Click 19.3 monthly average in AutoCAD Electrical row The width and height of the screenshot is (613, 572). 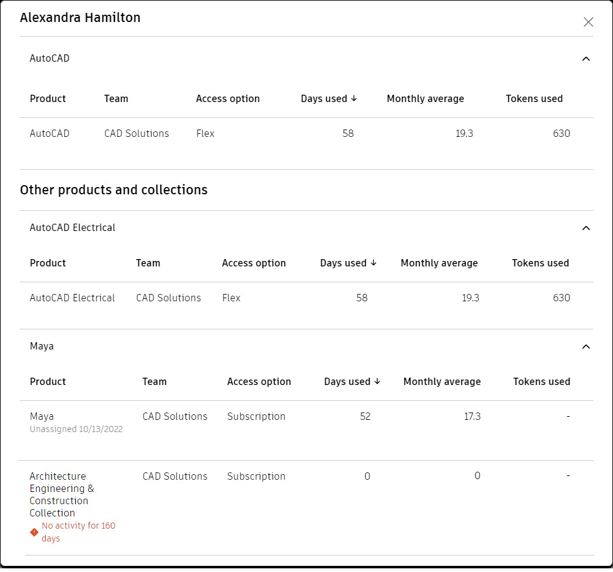pyautogui.click(x=470, y=298)
